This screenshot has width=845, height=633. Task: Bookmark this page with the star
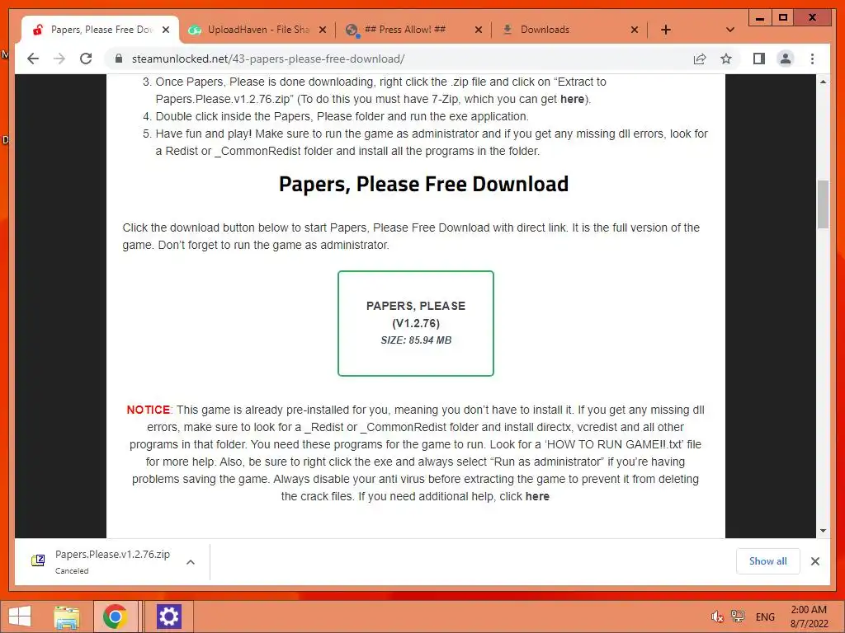coord(726,59)
